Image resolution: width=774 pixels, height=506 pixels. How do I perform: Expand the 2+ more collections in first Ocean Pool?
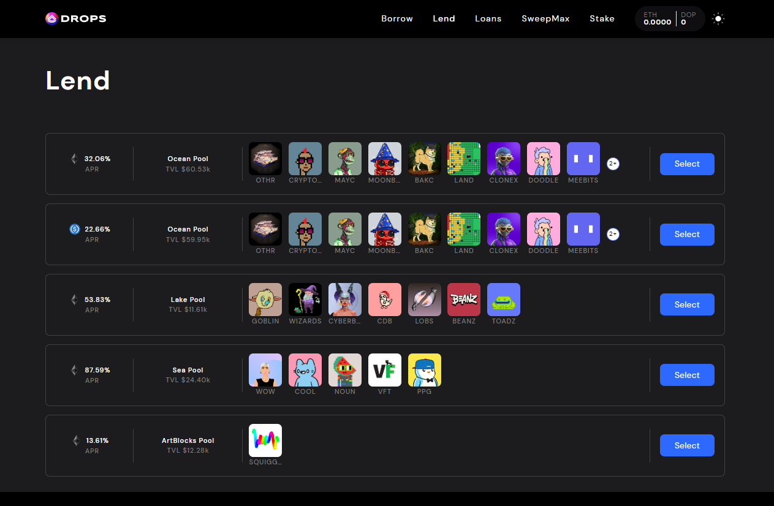pos(612,164)
